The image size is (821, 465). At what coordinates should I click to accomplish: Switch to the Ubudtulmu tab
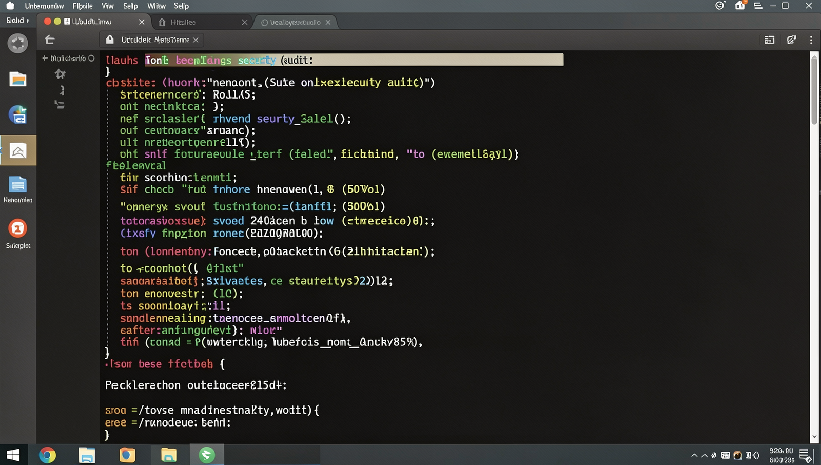pos(94,22)
